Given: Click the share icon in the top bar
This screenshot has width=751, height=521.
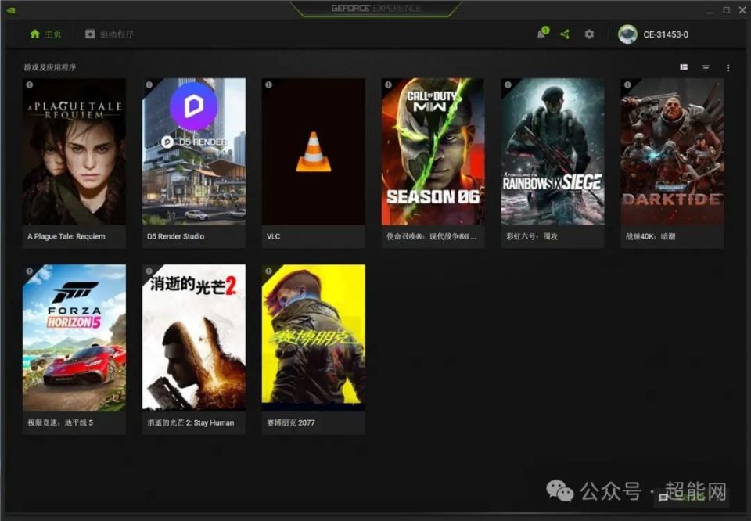Looking at the screenshot, I should pyautogui.click(x=565, y=34).
